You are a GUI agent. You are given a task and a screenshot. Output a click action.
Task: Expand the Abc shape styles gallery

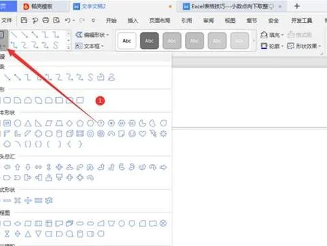point(254,41)
